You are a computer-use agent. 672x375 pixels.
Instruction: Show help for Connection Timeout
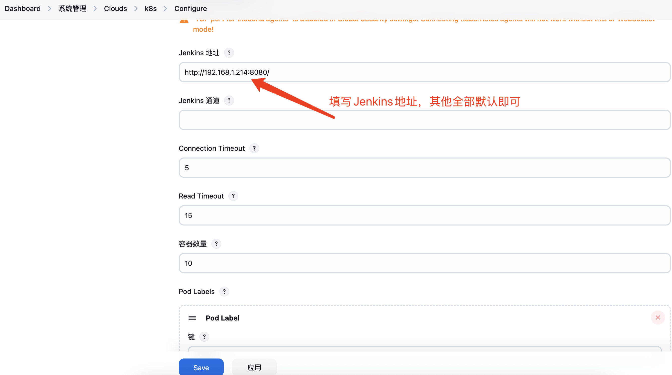coord(254,148)
